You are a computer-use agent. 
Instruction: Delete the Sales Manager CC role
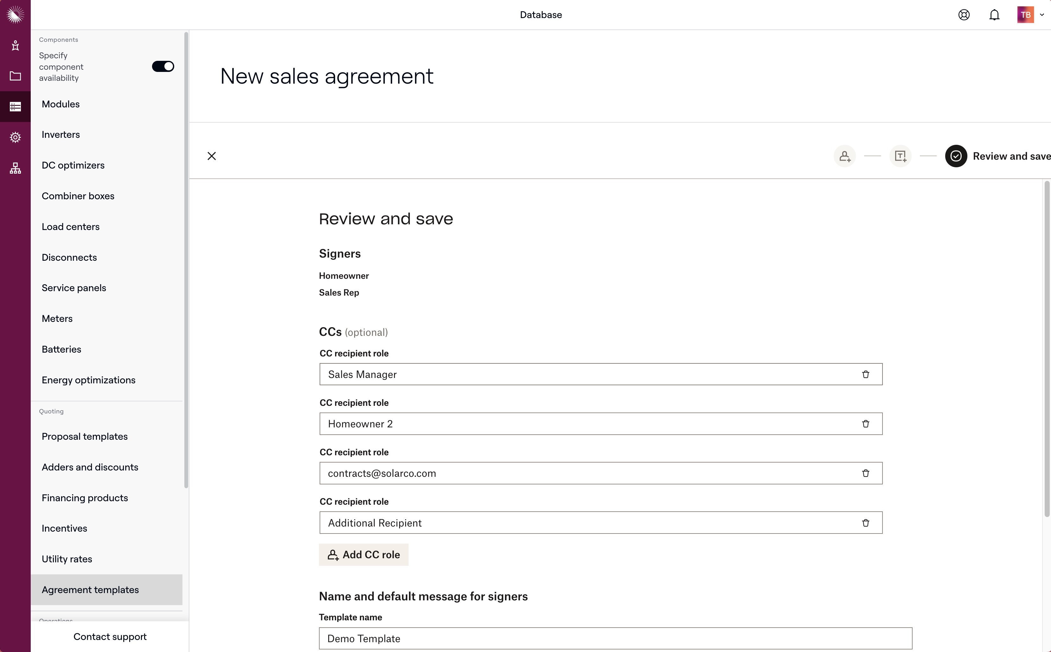(x=865, y=374)
